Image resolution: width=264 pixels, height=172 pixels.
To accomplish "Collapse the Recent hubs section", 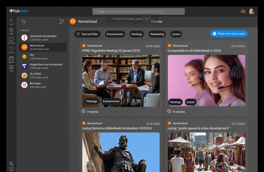I will coord(24,30).
